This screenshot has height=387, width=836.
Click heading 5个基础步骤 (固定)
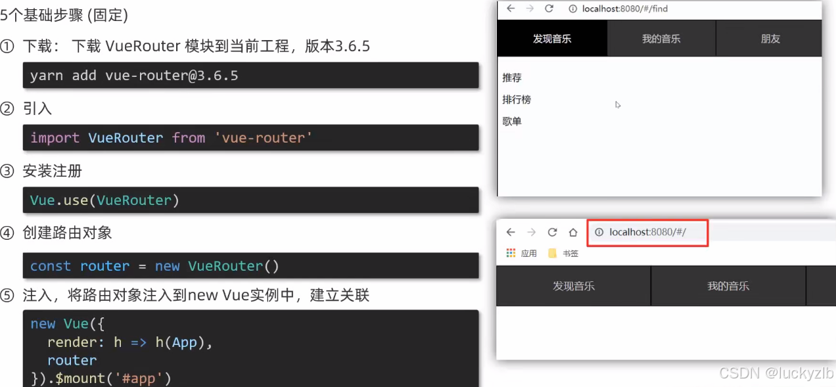(x=64, y=15)
